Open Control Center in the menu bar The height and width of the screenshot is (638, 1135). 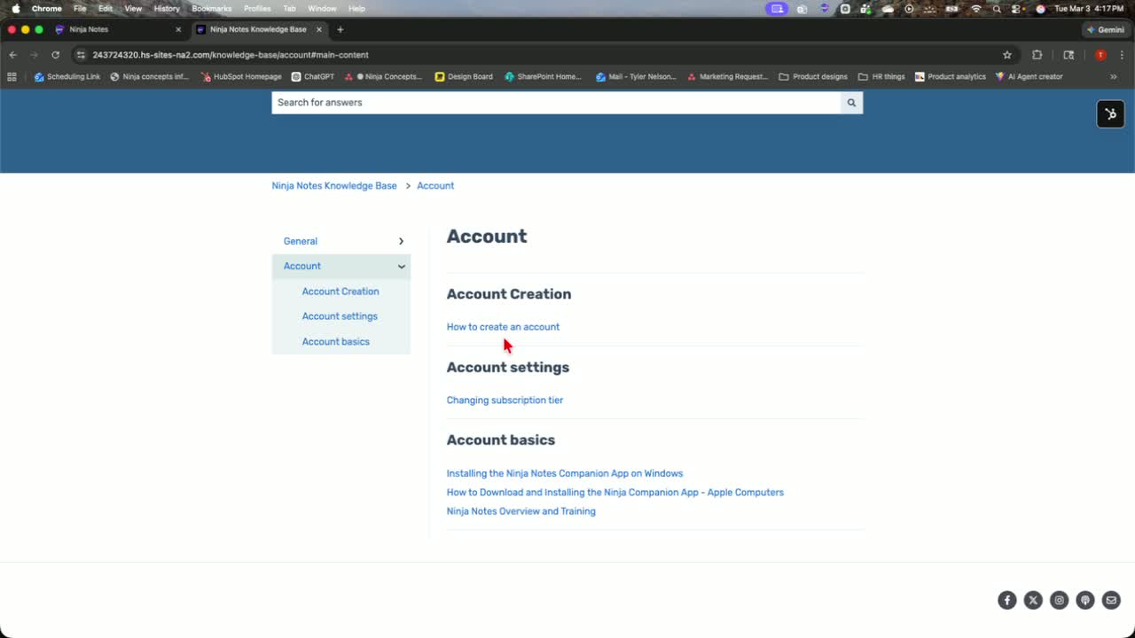tap(1017, 9)
